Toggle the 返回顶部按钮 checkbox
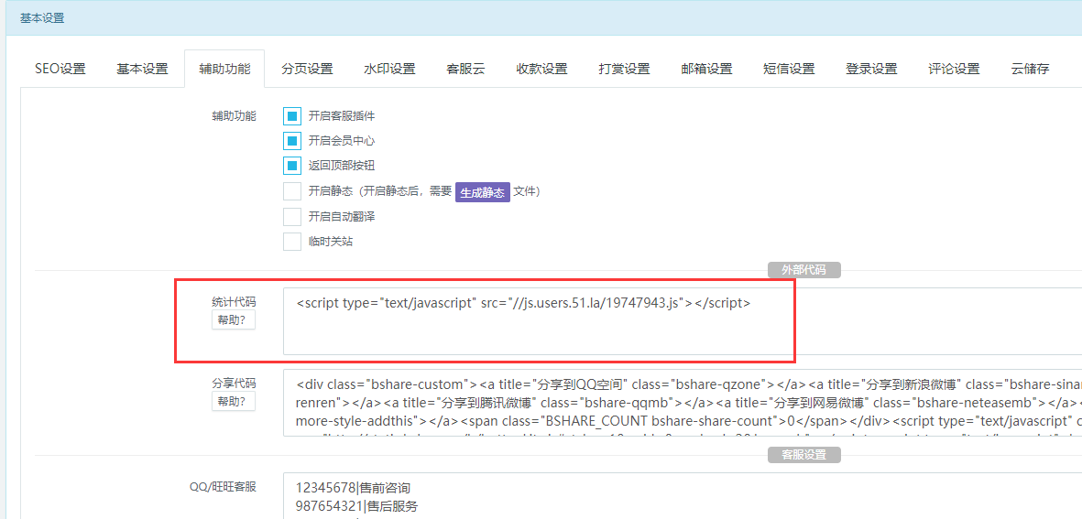The height and width of the screenshot is (519, 1082). click(292, 166)
